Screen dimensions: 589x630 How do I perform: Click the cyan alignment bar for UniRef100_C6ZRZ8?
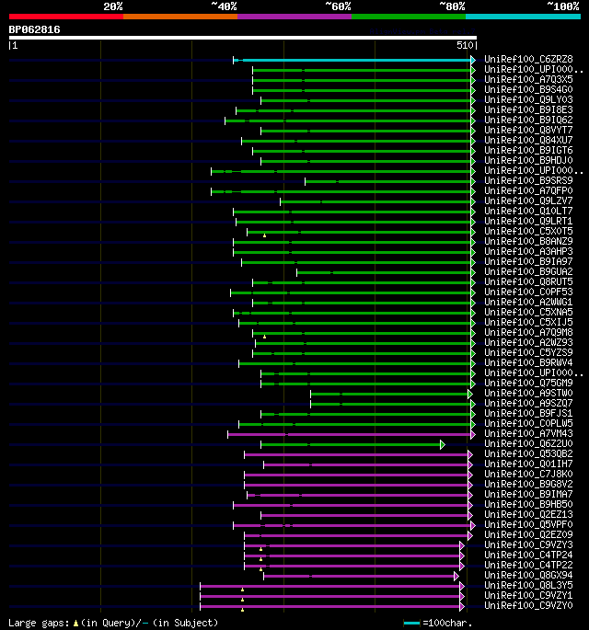click(x=353, y=61)
